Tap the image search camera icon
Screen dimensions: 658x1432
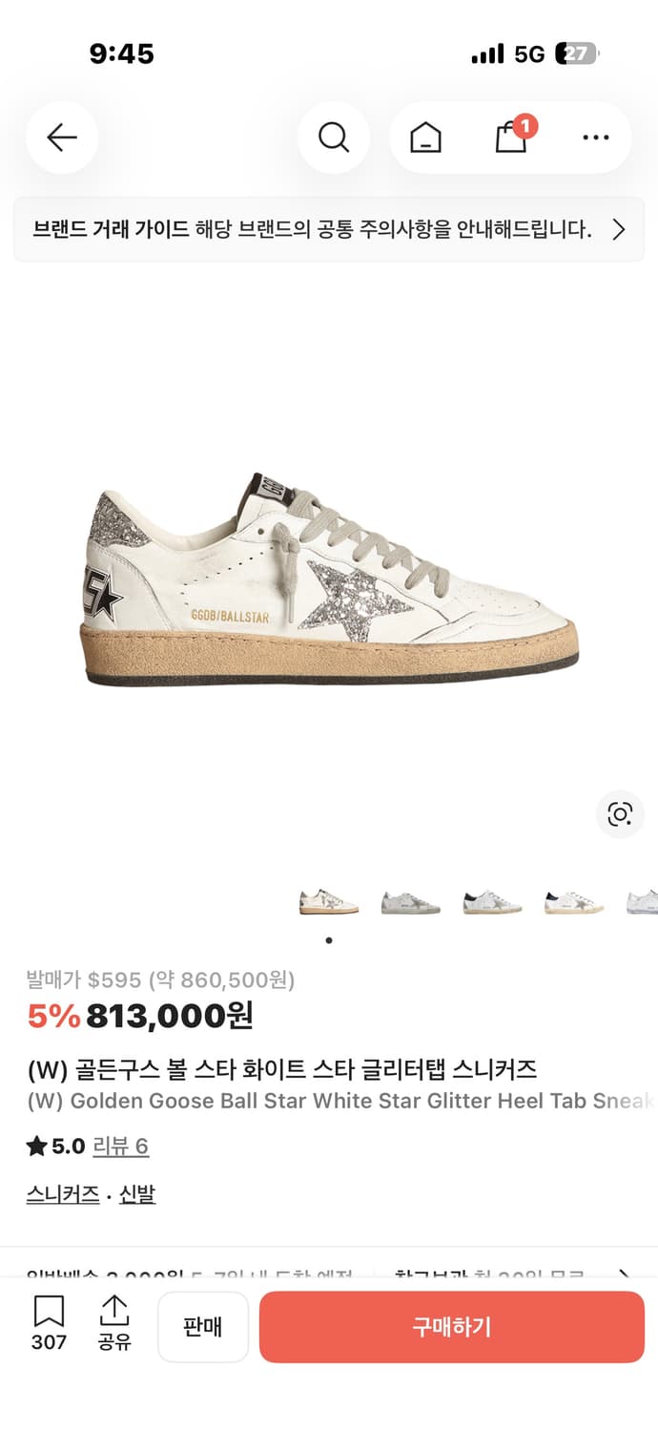(x=620, y=814)
